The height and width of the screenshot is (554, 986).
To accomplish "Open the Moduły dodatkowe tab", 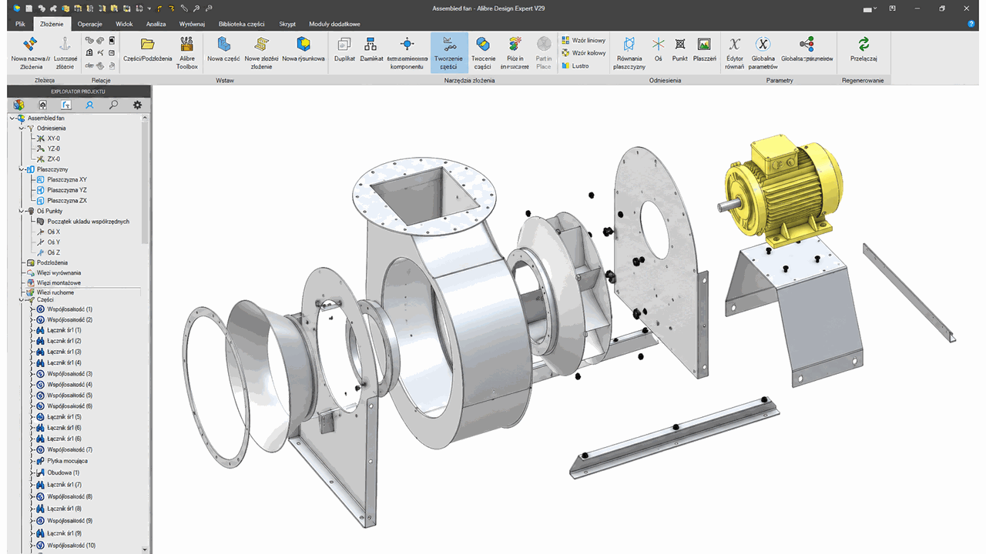I will [334, 24].
